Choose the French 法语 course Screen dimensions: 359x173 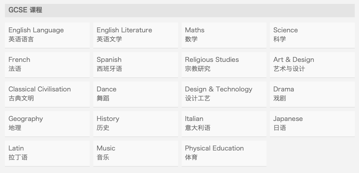[47, 65]
